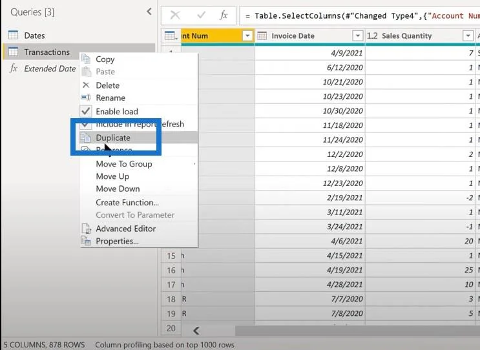This screenshot has width=480, height=350.
Task: Click the horizontal scrollbar track
Action: [x=357, y=331]
